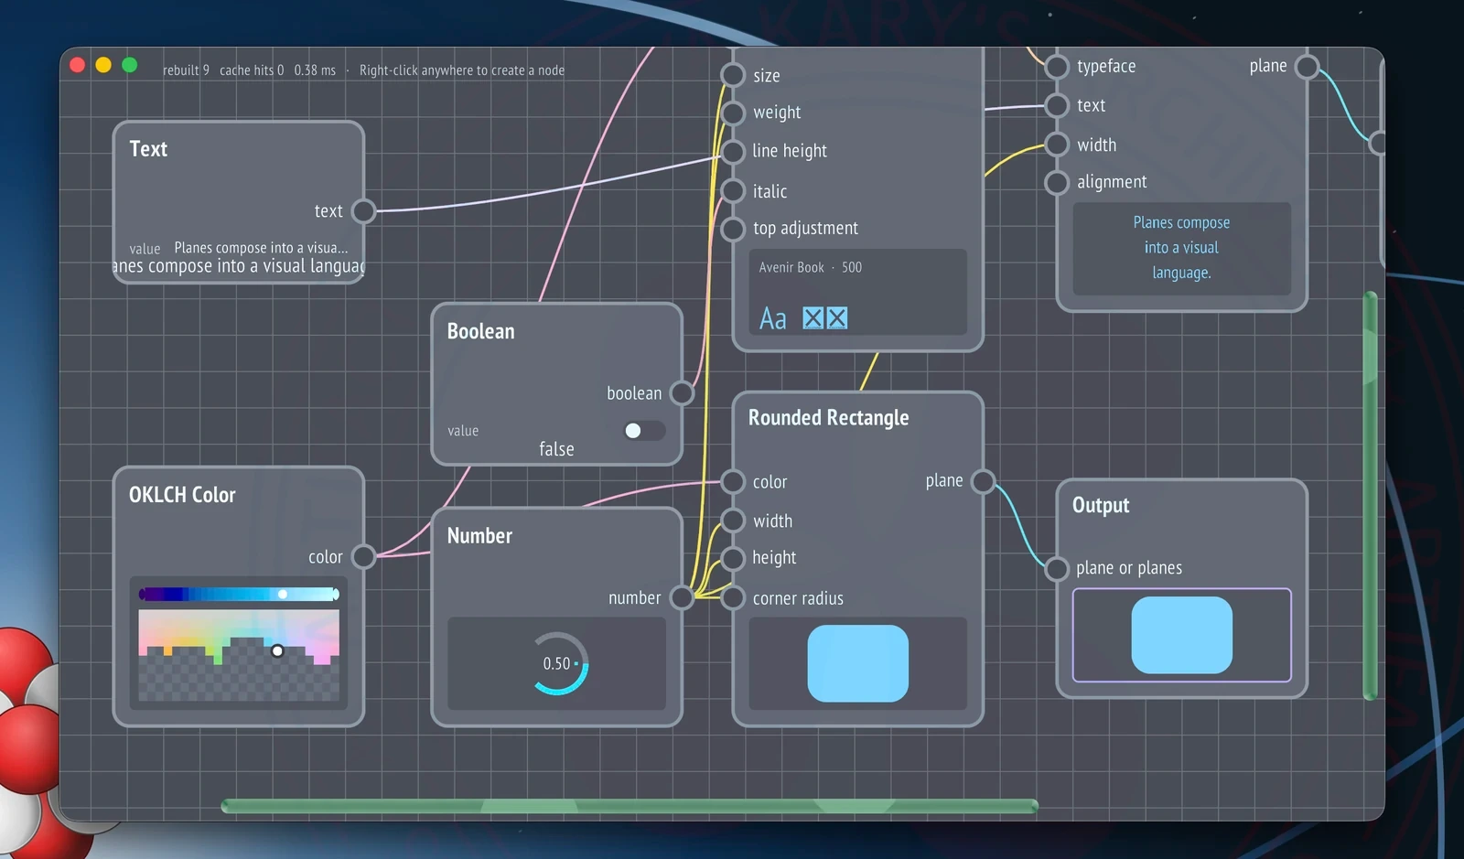Click the green window zoom button
The image size is (1464, 859).
point(130,65)
